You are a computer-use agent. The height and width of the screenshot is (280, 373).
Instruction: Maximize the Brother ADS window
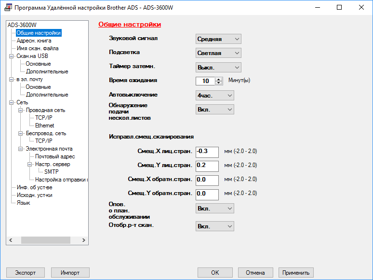(x=339, y=7)
